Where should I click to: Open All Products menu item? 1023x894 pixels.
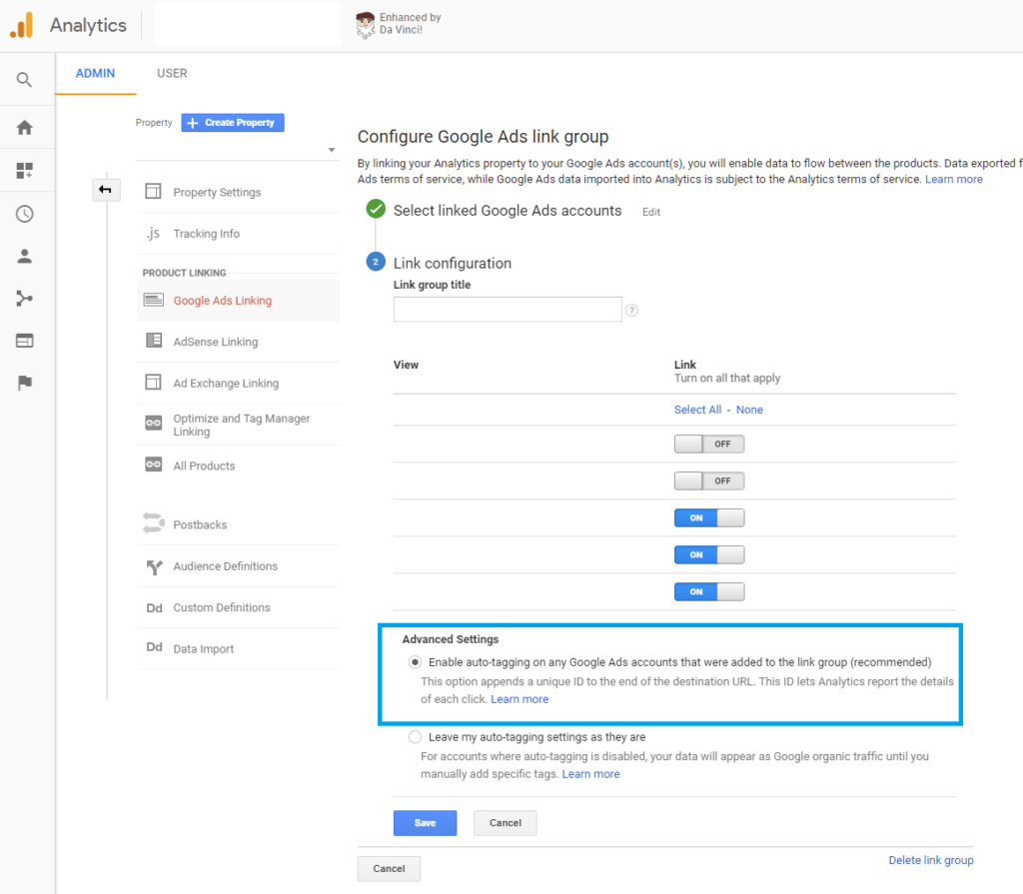(238, 465)
